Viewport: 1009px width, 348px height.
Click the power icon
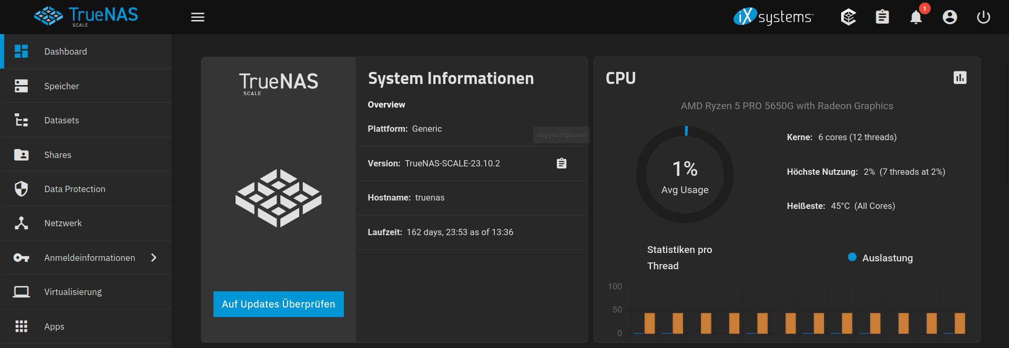pos(983,17)
